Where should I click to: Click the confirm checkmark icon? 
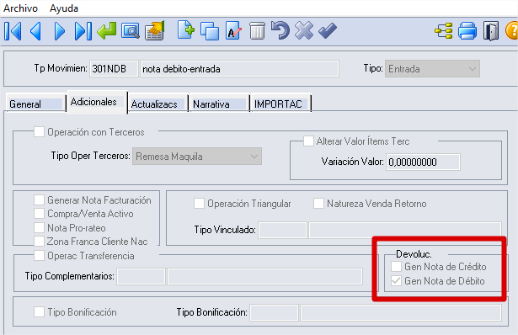click(x=328, y=30)
